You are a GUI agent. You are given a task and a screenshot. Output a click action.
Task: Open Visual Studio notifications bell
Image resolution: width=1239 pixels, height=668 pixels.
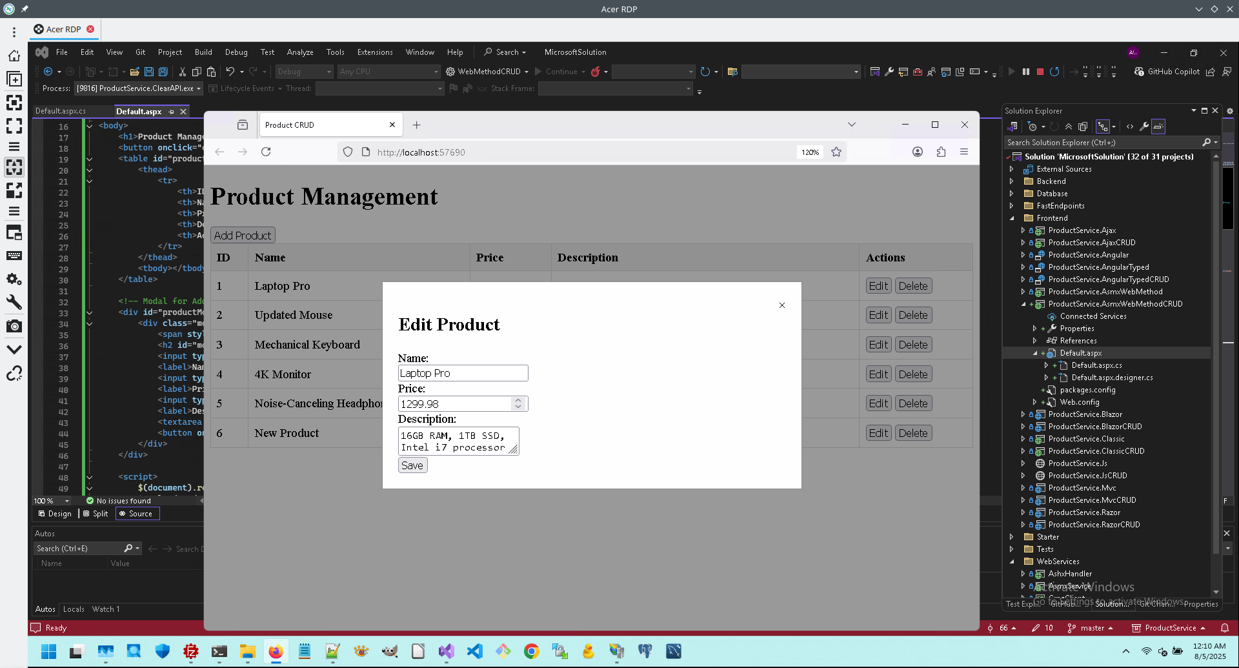tap(1225, 628)
